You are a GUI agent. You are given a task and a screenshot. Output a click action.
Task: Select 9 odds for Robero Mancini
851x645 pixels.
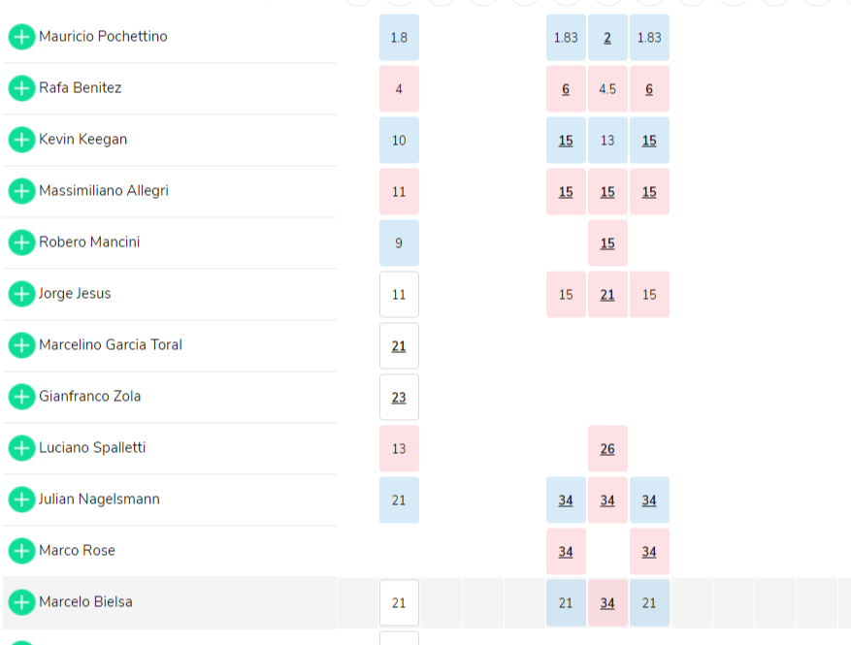click(x=399, y=243)
